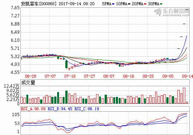This screenshot has height=135, width=193.
Task: Click the RSI_A:98.09 readout
Action: coord(33,109)
